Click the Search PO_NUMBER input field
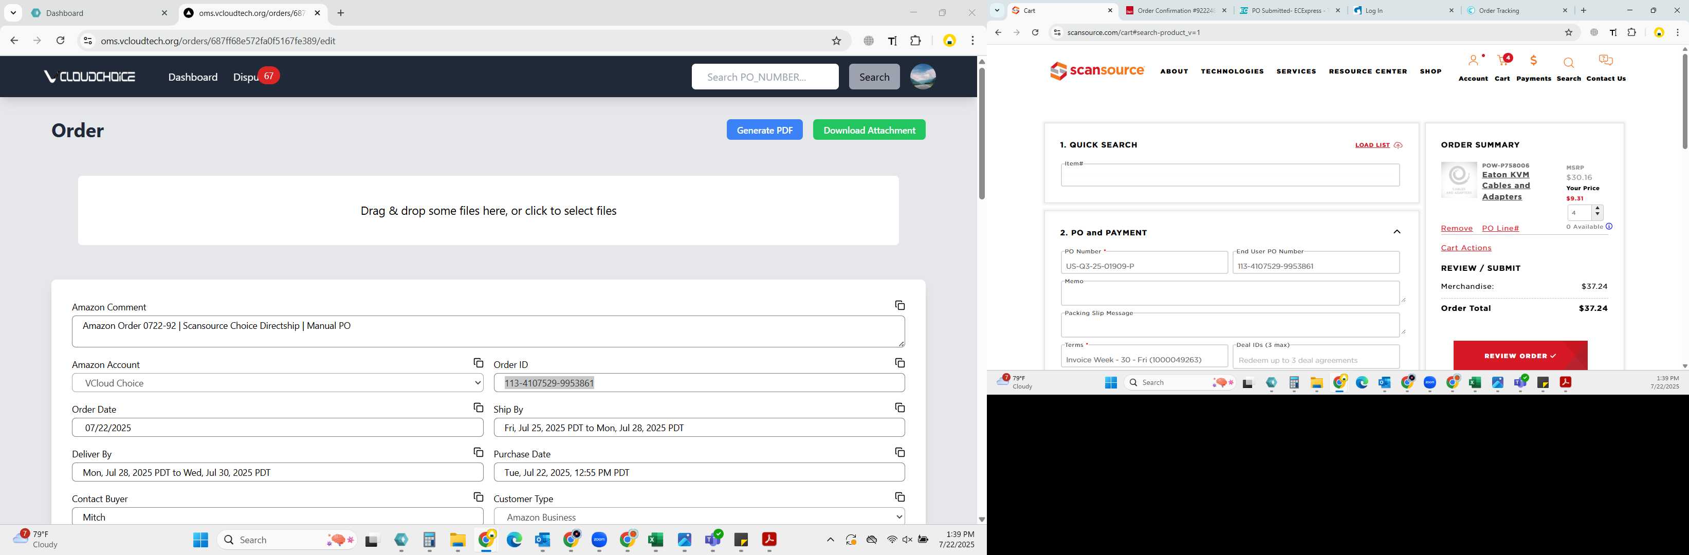Image resolution: width=1689 pixels, height=555 pixels. click(764, 77)
